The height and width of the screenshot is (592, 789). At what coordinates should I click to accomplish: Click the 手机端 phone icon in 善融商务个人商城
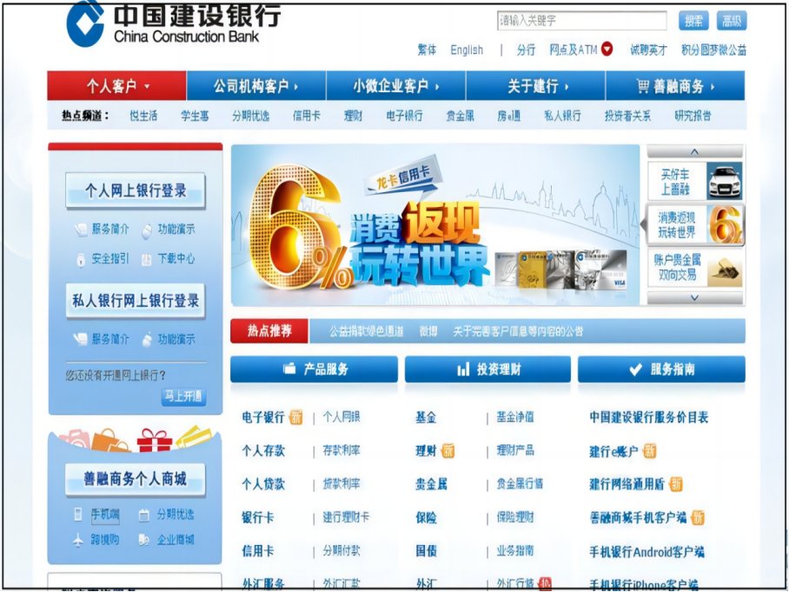pyautogui.click(x=77, y=513)
